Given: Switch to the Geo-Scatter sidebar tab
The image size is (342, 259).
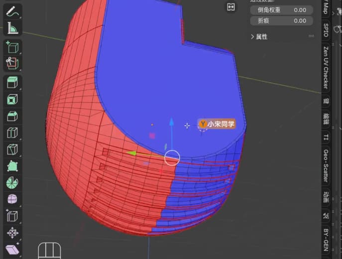Looking at the screenshot, I should 326,165.
